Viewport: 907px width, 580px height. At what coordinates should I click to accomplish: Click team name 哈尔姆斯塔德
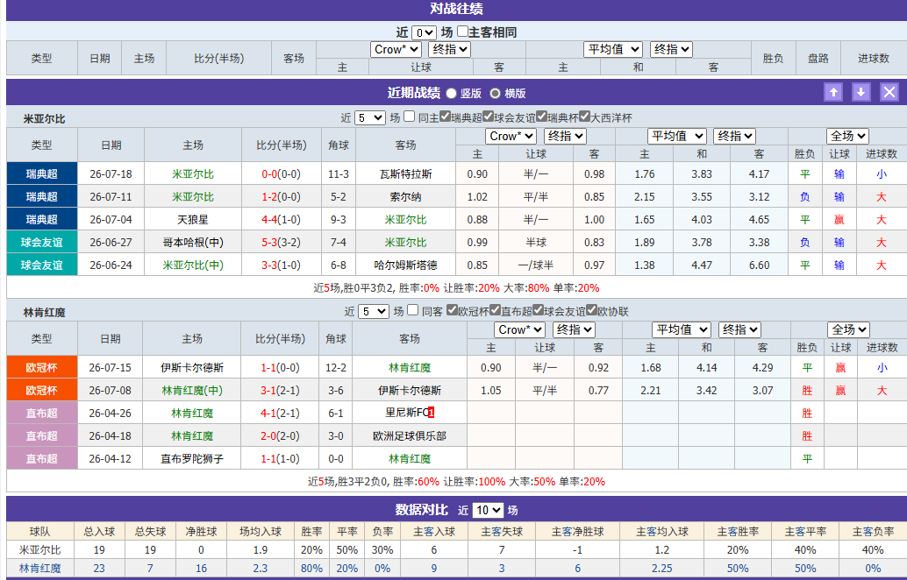(405, 265)
